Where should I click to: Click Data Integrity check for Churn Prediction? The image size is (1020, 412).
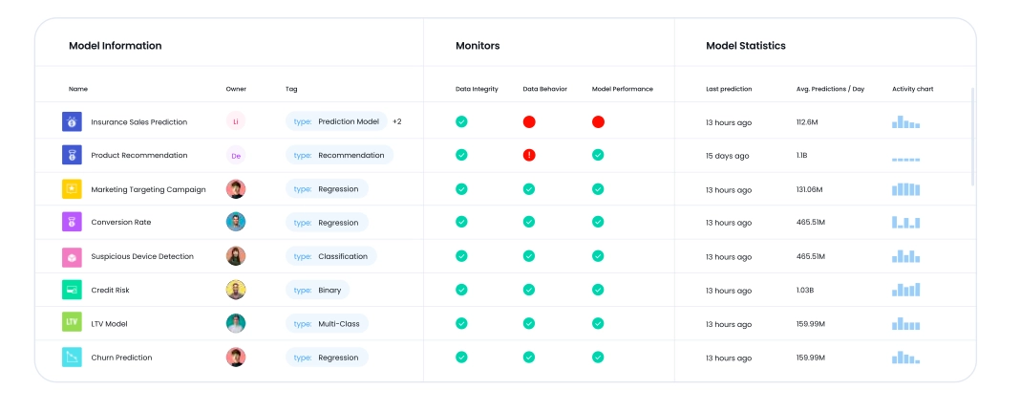[x=461, y=357]
